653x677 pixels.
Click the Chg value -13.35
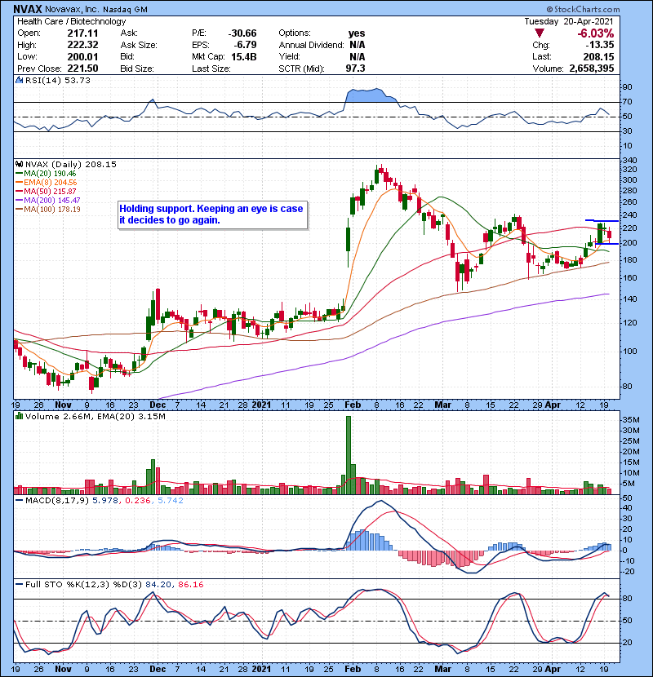click(x=600, y=45)
